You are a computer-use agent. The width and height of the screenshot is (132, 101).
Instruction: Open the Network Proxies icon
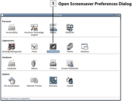pyautogui.click(x=34, y=80)
